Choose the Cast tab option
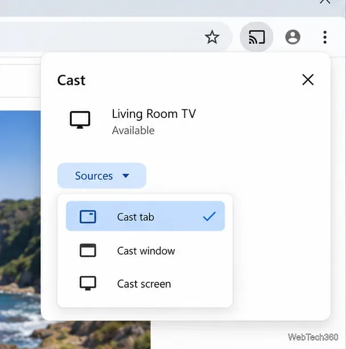 point(145,216)
